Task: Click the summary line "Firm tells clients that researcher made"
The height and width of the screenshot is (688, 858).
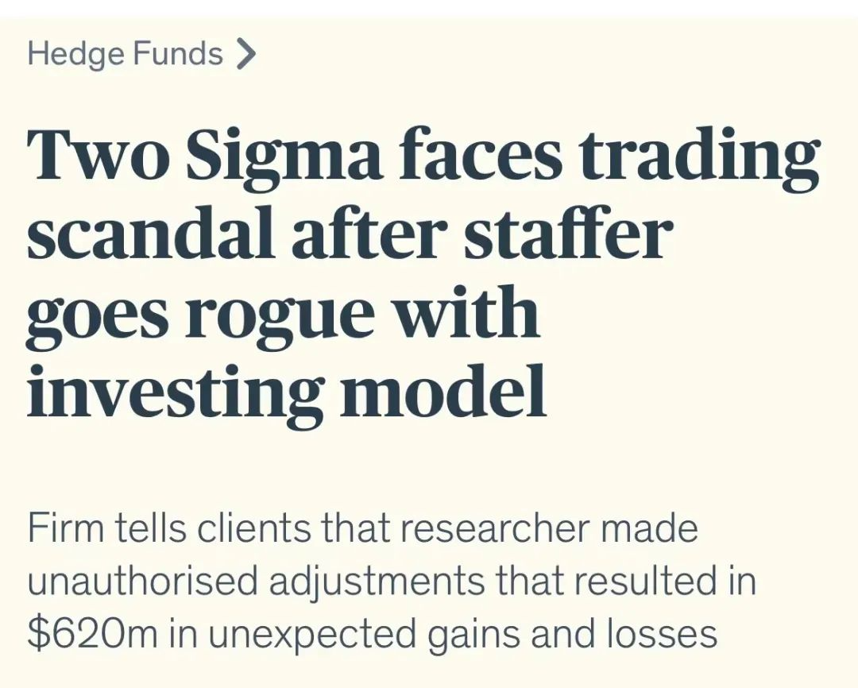Action: (x=363, y=528)
